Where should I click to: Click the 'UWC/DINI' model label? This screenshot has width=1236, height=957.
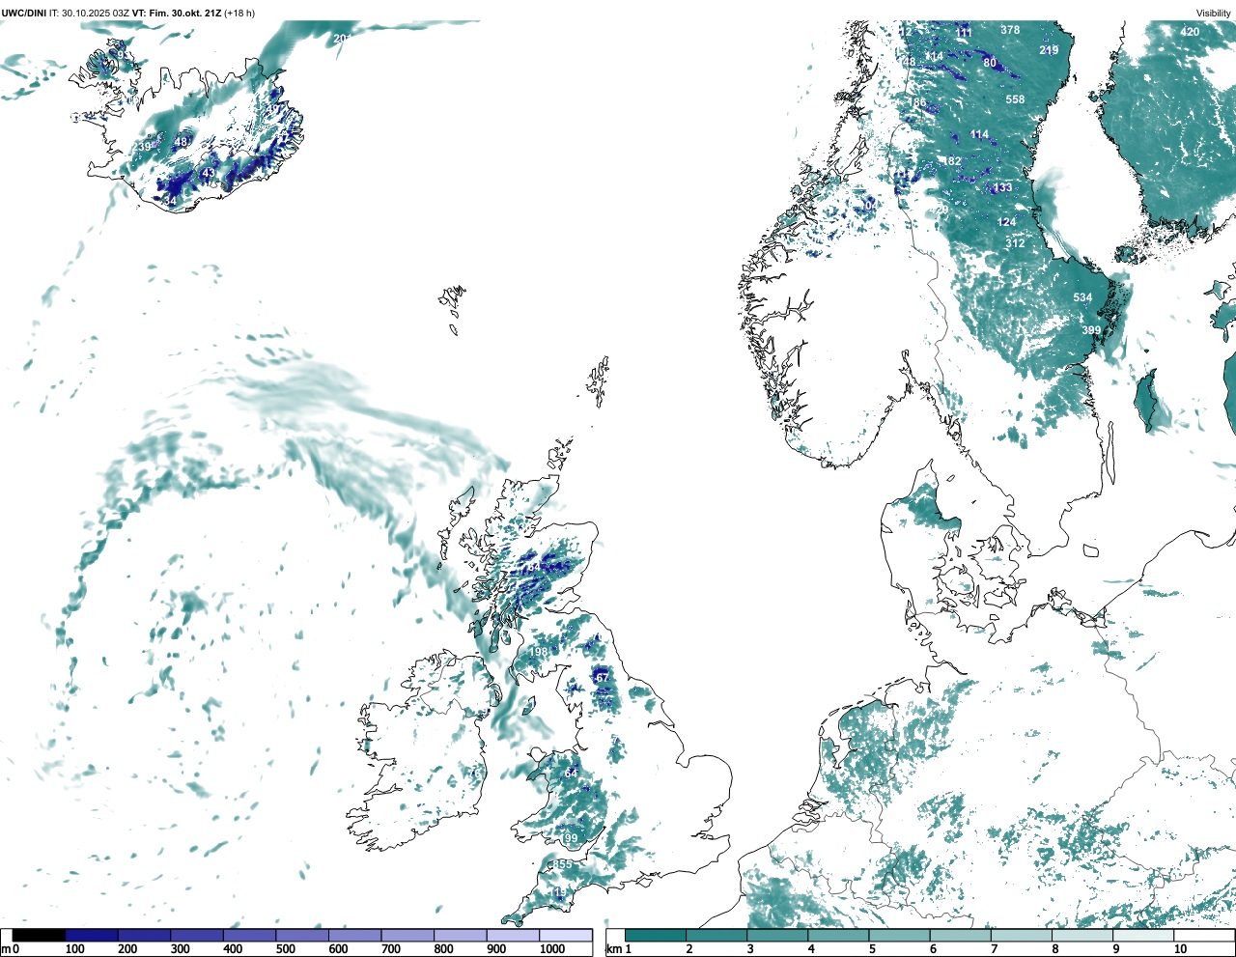tap(24, 13)
